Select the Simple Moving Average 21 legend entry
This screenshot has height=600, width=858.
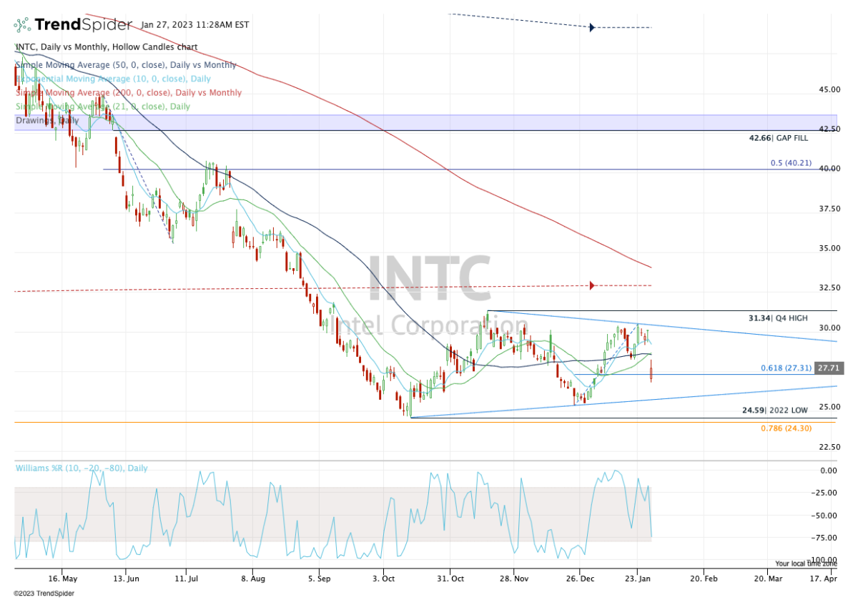pyautogui.click(x=103, y=107)
